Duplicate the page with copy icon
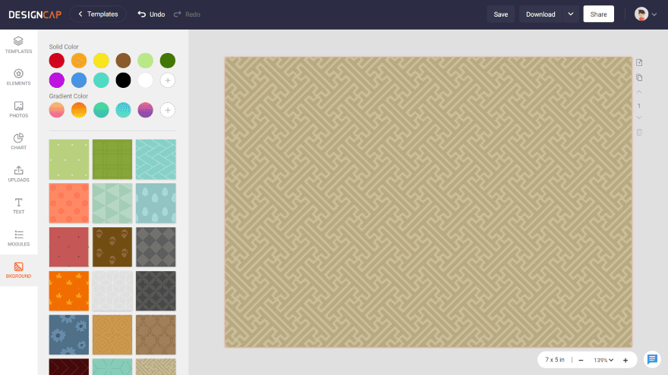Screen dimensions: 668x375 (639, 77)
